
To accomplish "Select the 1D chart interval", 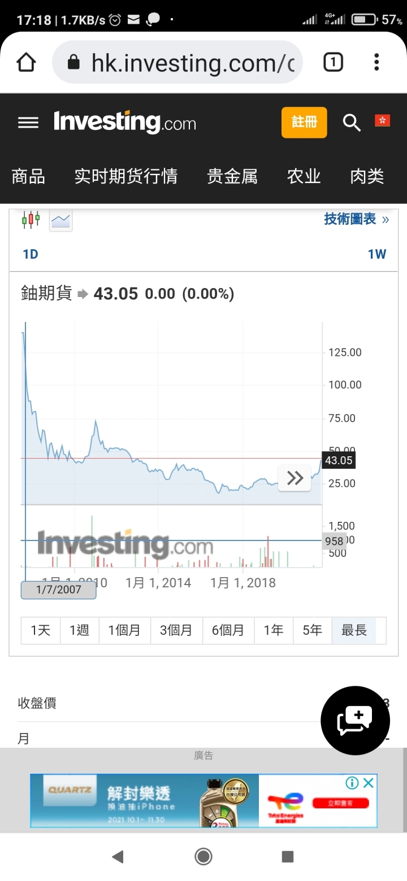I will coord(31,254).
